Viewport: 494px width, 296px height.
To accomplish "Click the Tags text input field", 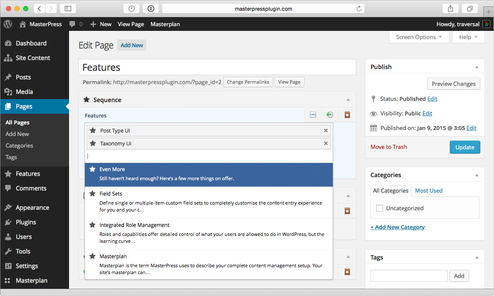I will [409, 276].
